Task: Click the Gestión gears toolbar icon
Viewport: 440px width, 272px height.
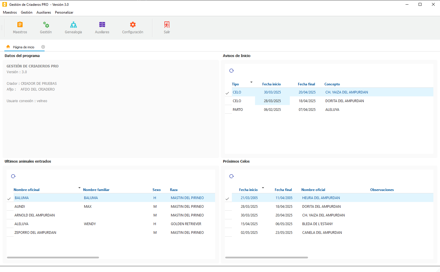Action: click(46, 25)
